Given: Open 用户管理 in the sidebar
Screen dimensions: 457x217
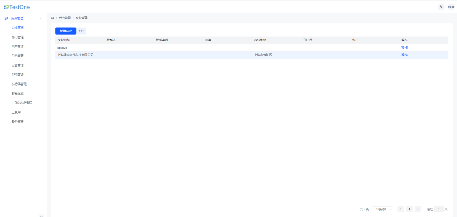Looking at the screenshot, I should pyautogui.click(x=18, y=46).
